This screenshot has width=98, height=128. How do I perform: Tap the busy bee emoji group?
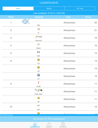[38, 90]
